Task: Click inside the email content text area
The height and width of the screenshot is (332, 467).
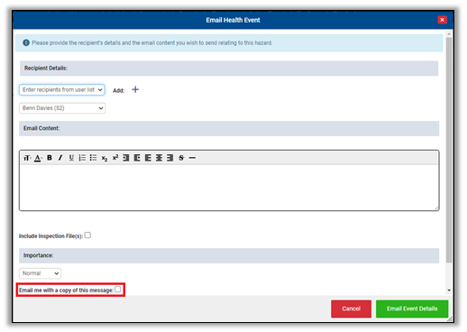Action: click(x=229, y=187)
